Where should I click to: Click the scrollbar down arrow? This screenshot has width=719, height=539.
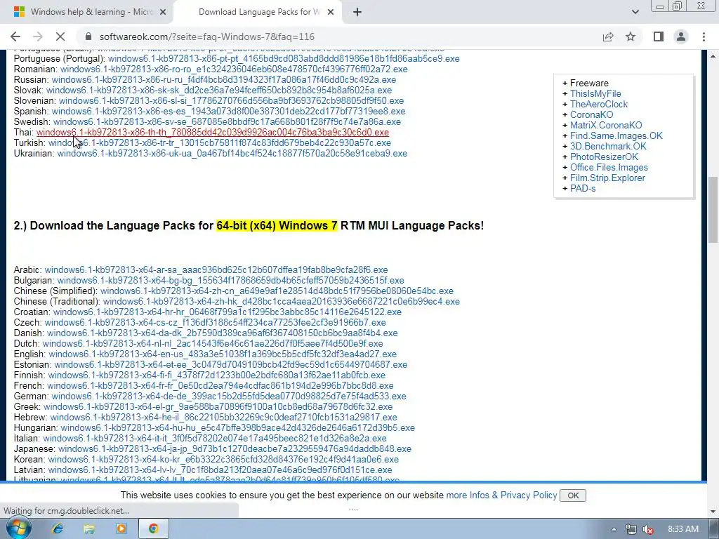tap(713, 511)
